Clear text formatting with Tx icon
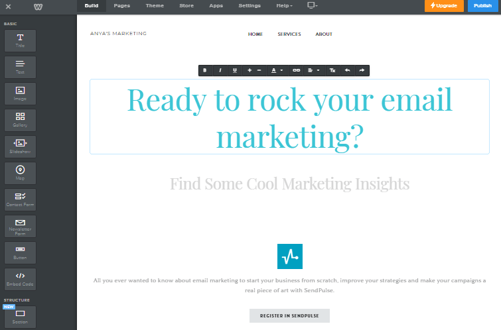Viewport: 501px width, 330px height. pos(332,70)
